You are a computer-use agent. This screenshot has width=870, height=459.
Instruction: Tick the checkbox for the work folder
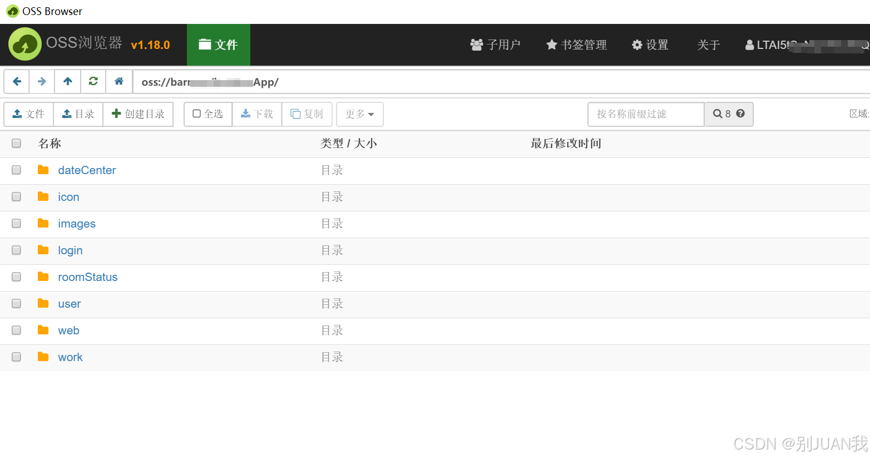(x=16, y=357)
